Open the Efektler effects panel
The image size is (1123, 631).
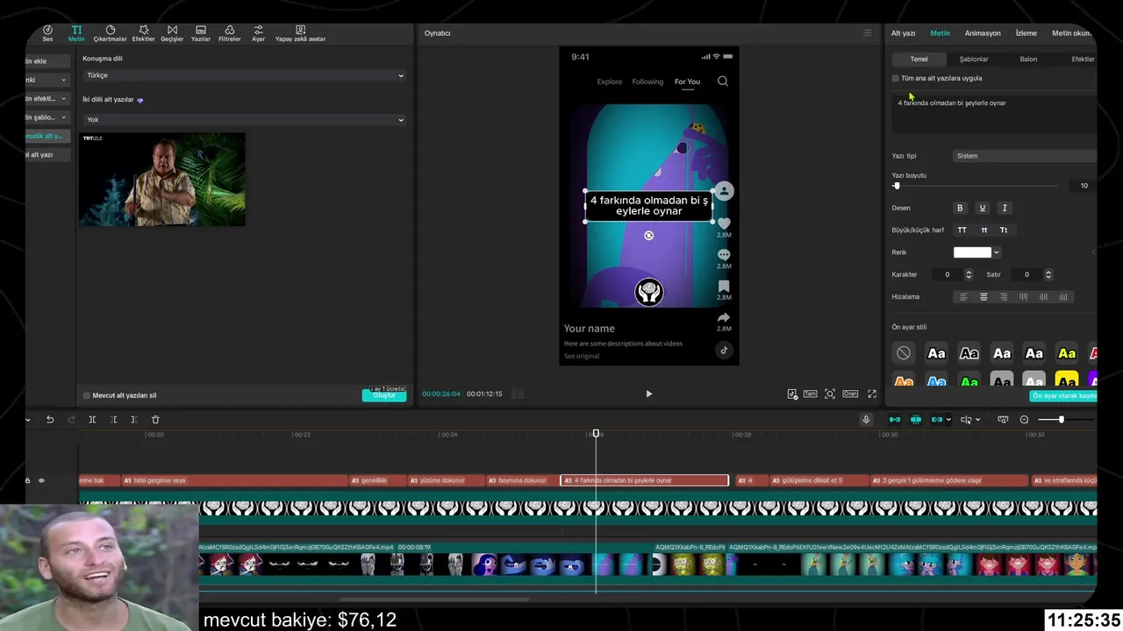click(143, 33)
